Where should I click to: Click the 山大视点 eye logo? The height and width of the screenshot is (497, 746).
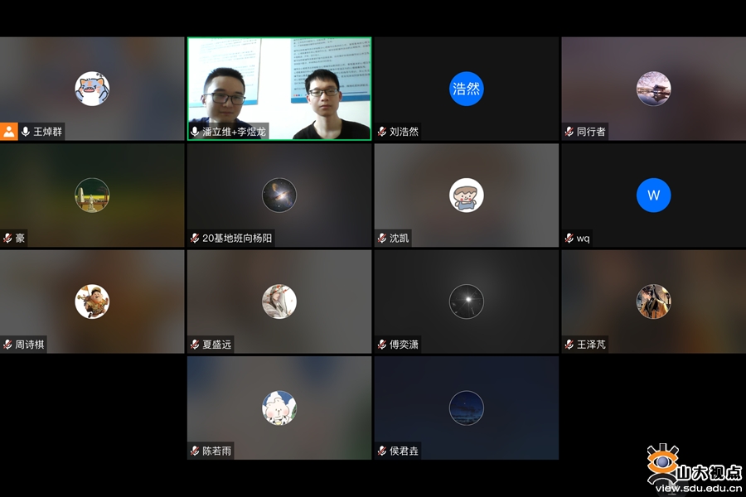(x=662, y=462)
